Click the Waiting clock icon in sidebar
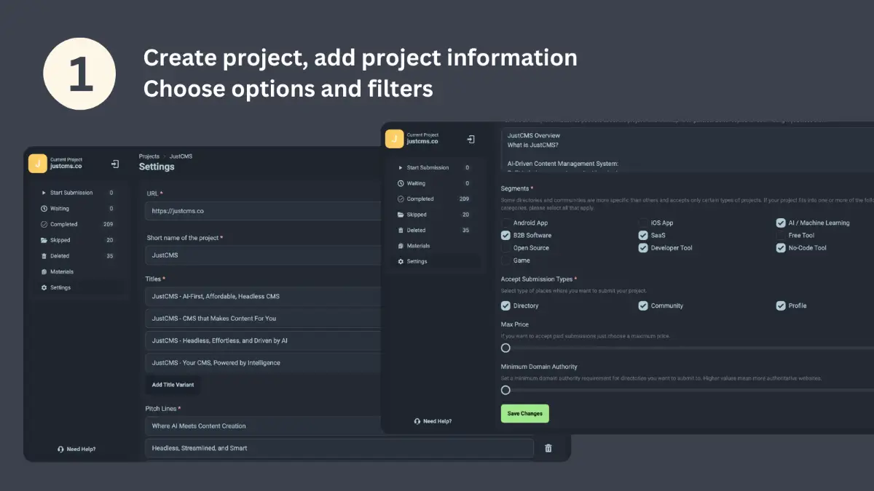Image resolution: width=874 pixels, height=491 pixels. coord(44,208)
